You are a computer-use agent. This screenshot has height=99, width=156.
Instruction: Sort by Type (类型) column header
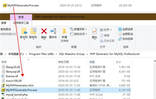click(92, 62)
